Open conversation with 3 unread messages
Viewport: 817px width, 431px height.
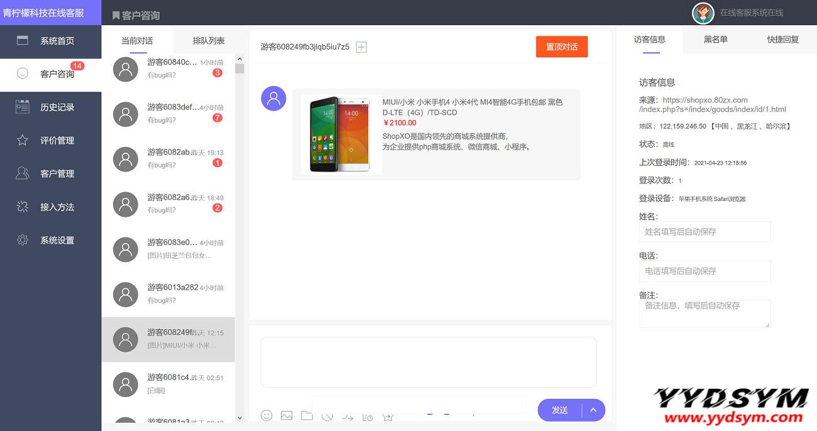pos(168,68)
